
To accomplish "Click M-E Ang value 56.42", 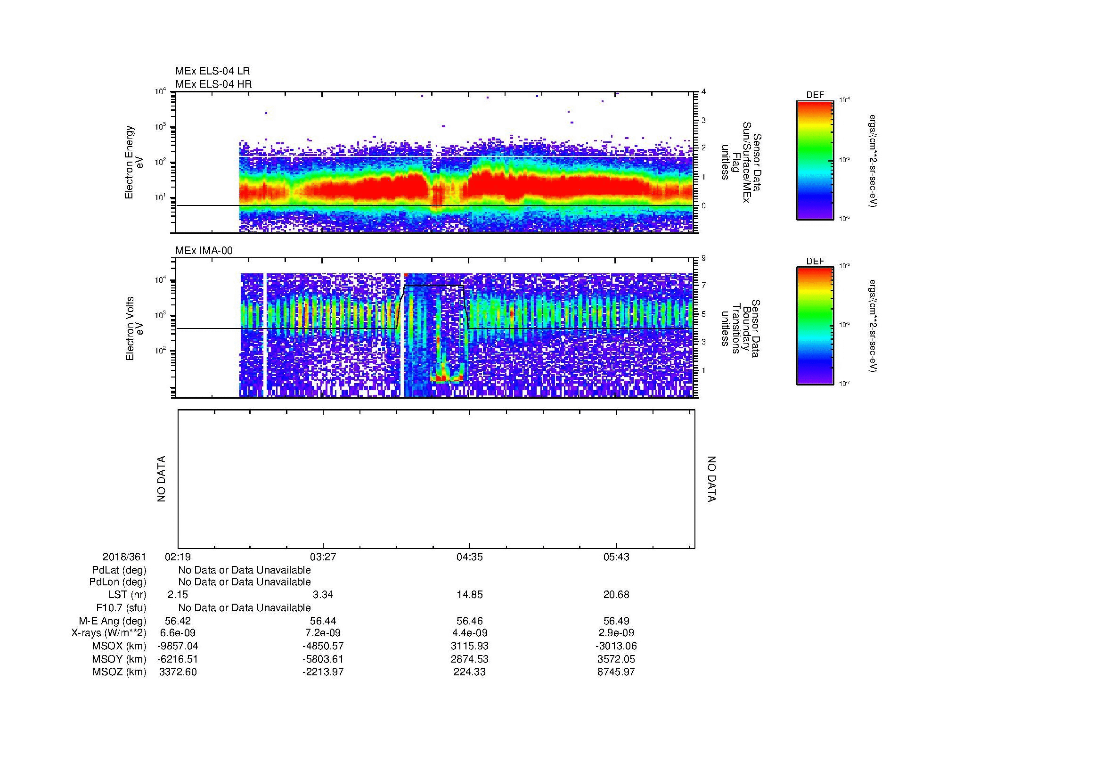I will point(178,621).
